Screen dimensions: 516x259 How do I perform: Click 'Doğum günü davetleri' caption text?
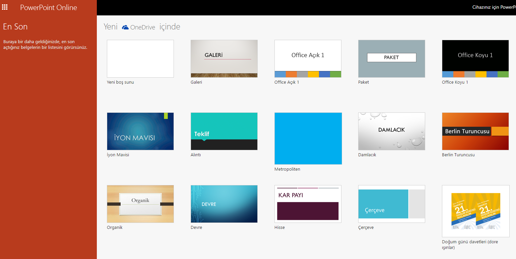pos(470,245)
